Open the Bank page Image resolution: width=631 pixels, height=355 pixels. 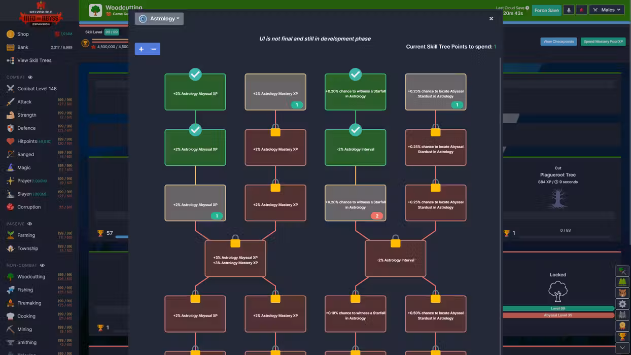[23, 47]
